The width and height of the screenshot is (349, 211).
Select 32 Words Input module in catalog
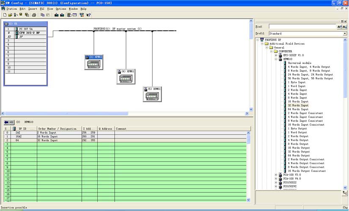pyautogui.click(x=298, y=105)
